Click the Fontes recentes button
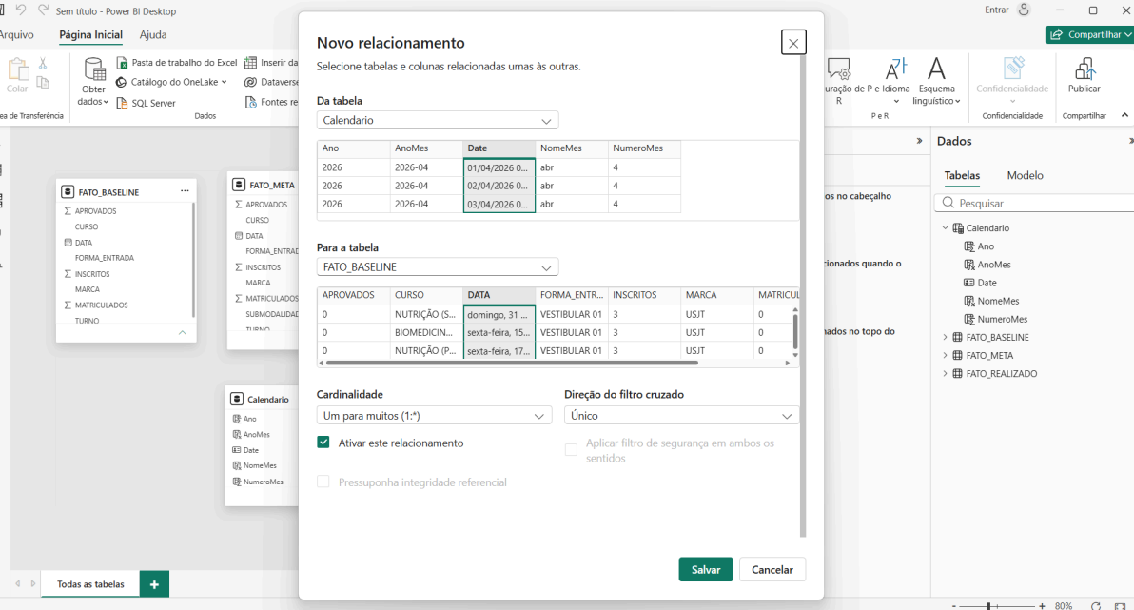 point(272,102)
